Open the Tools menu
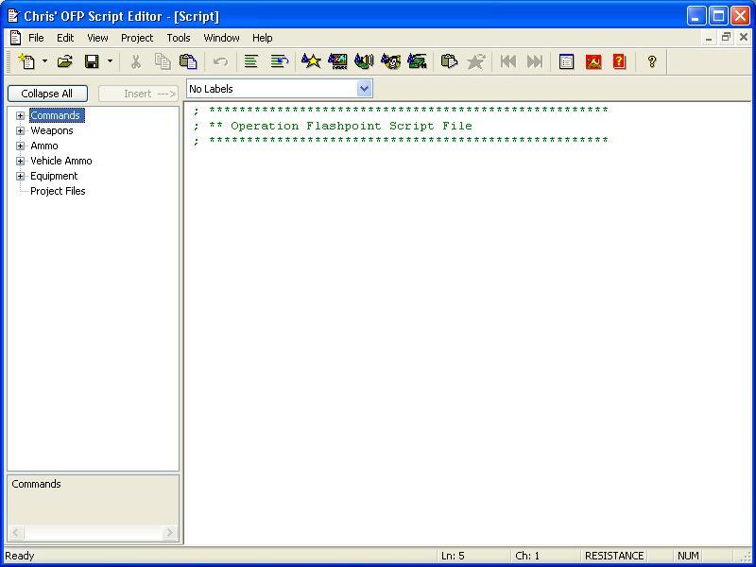The image size is (756, 567). pyautogui.click(x=179, y=38)
